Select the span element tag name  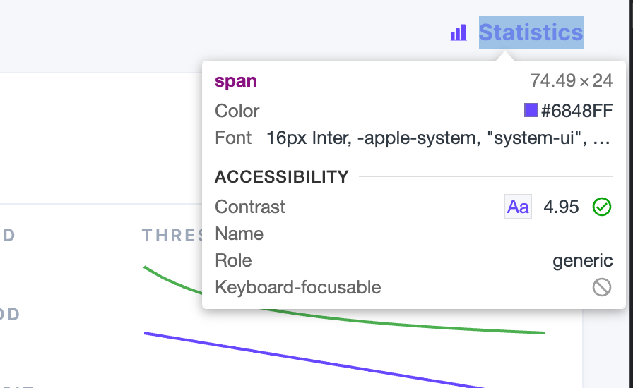pyautogui.click(x=236, y=81)
